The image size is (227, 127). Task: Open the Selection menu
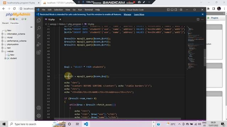coord(58,10)
